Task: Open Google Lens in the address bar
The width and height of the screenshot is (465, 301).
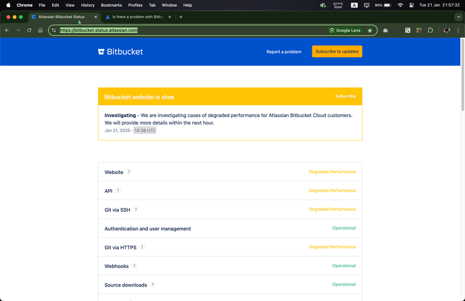Action: 345,30
